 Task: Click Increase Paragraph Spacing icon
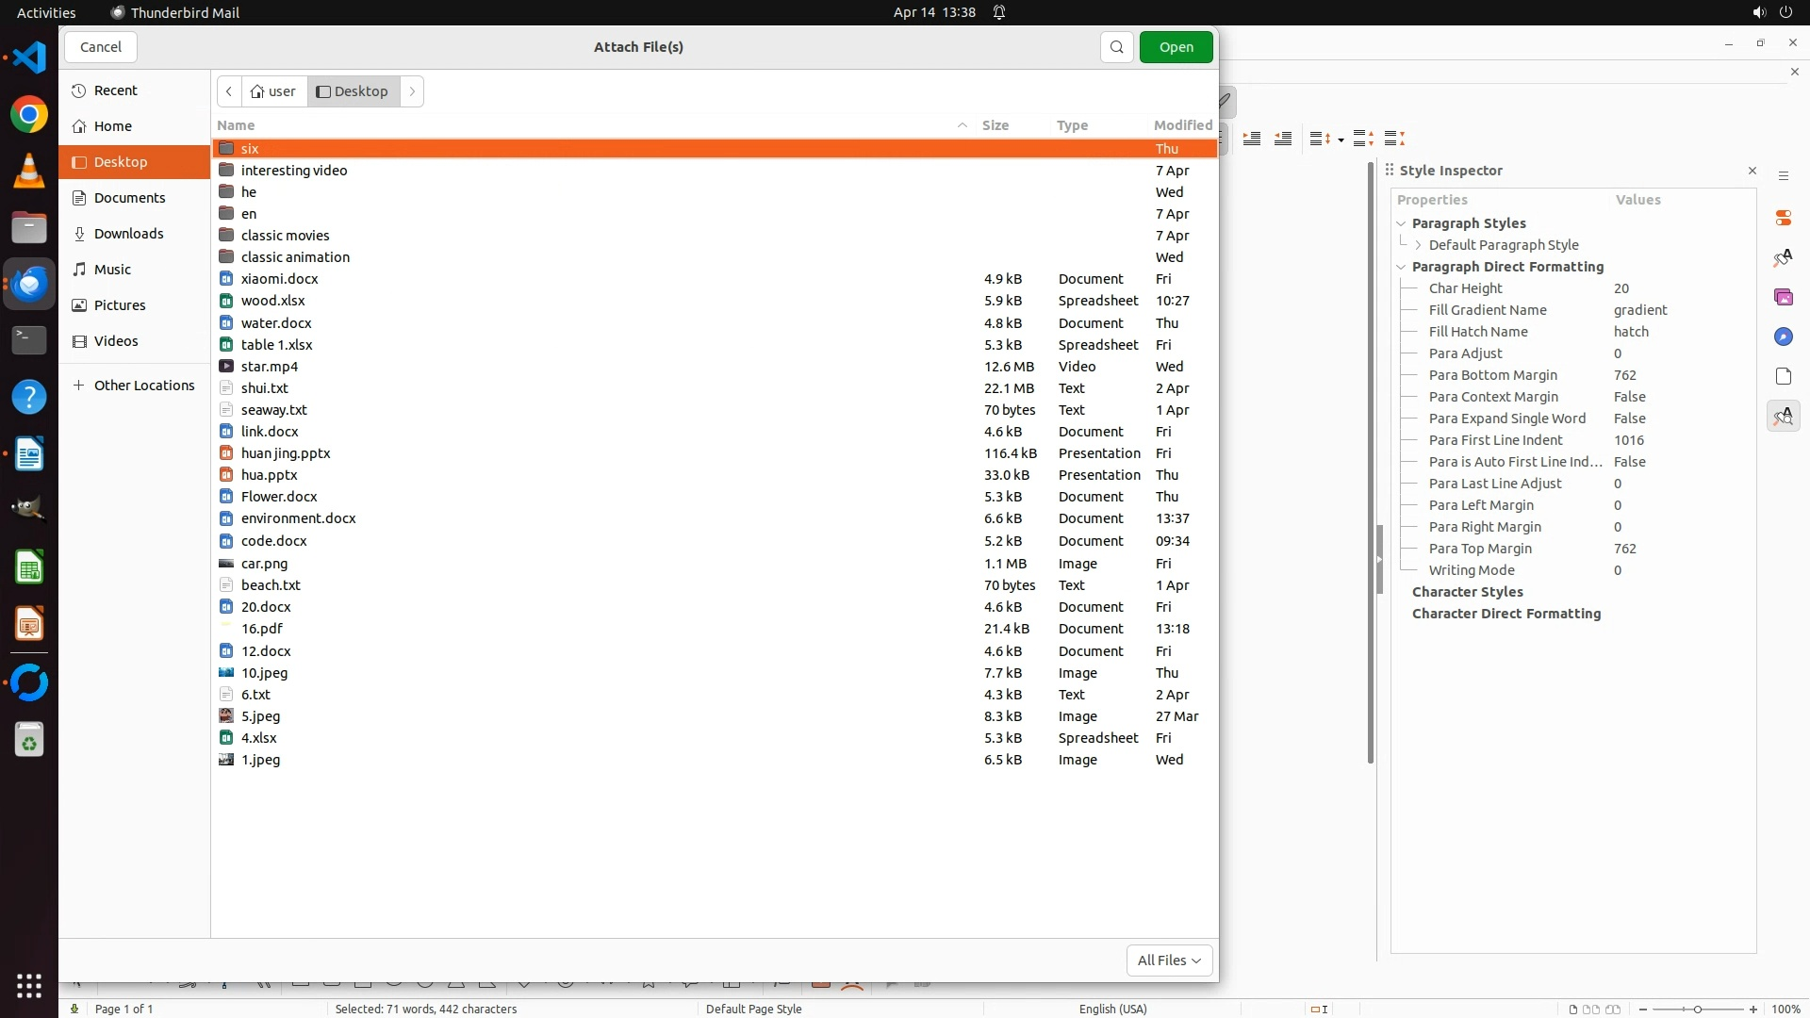click(x=1363, y=139)
